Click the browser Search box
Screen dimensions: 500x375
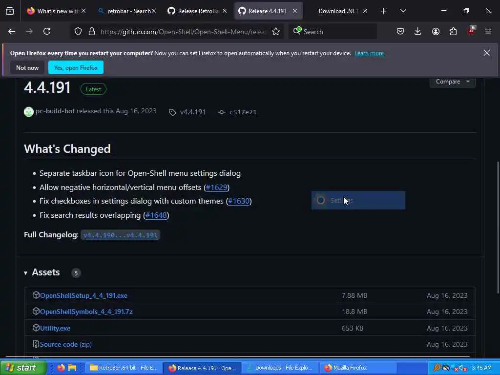[333, 32]
